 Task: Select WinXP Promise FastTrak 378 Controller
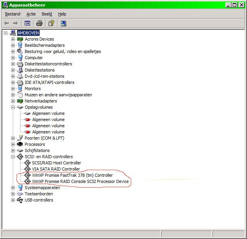[73, 175]
